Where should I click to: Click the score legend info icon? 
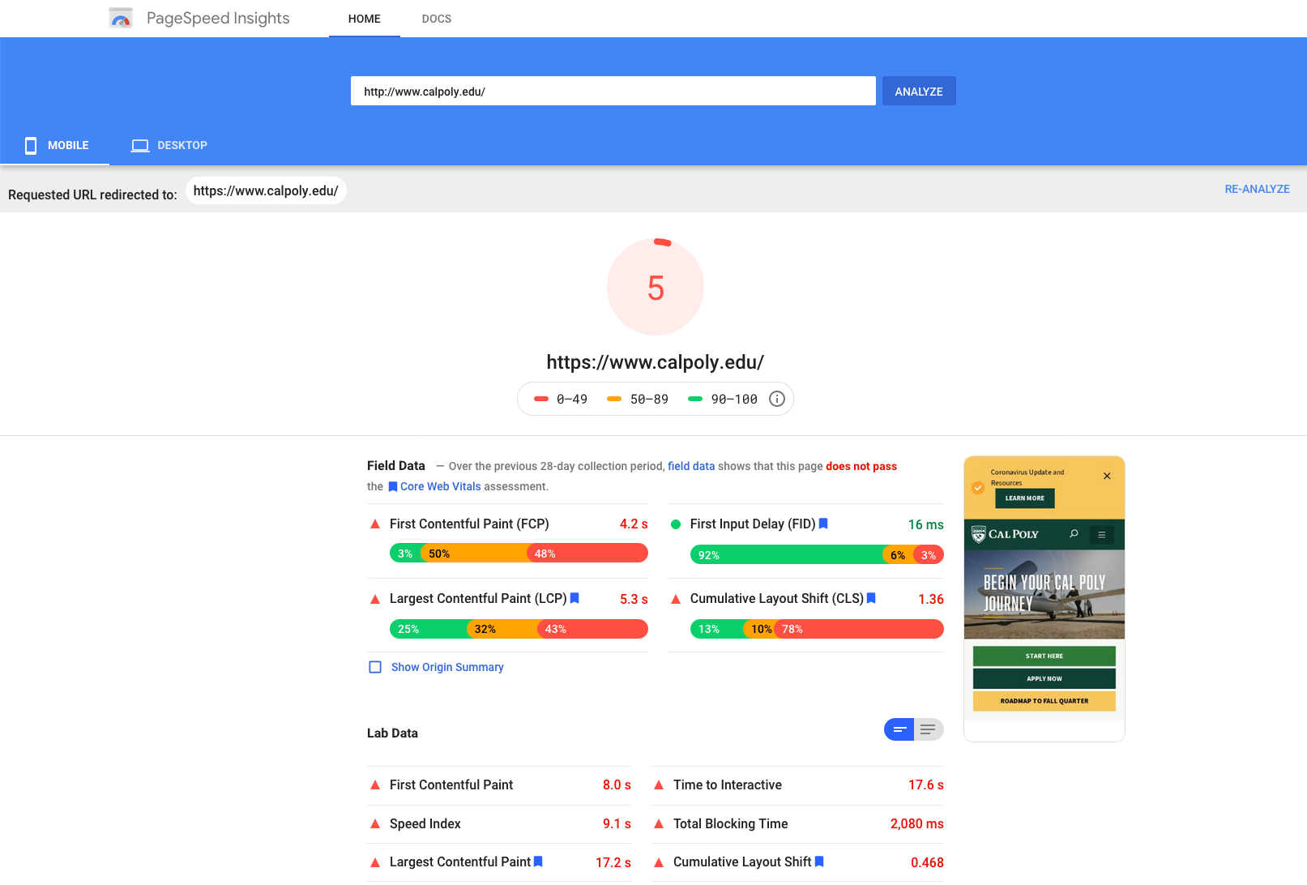point(777,399)
